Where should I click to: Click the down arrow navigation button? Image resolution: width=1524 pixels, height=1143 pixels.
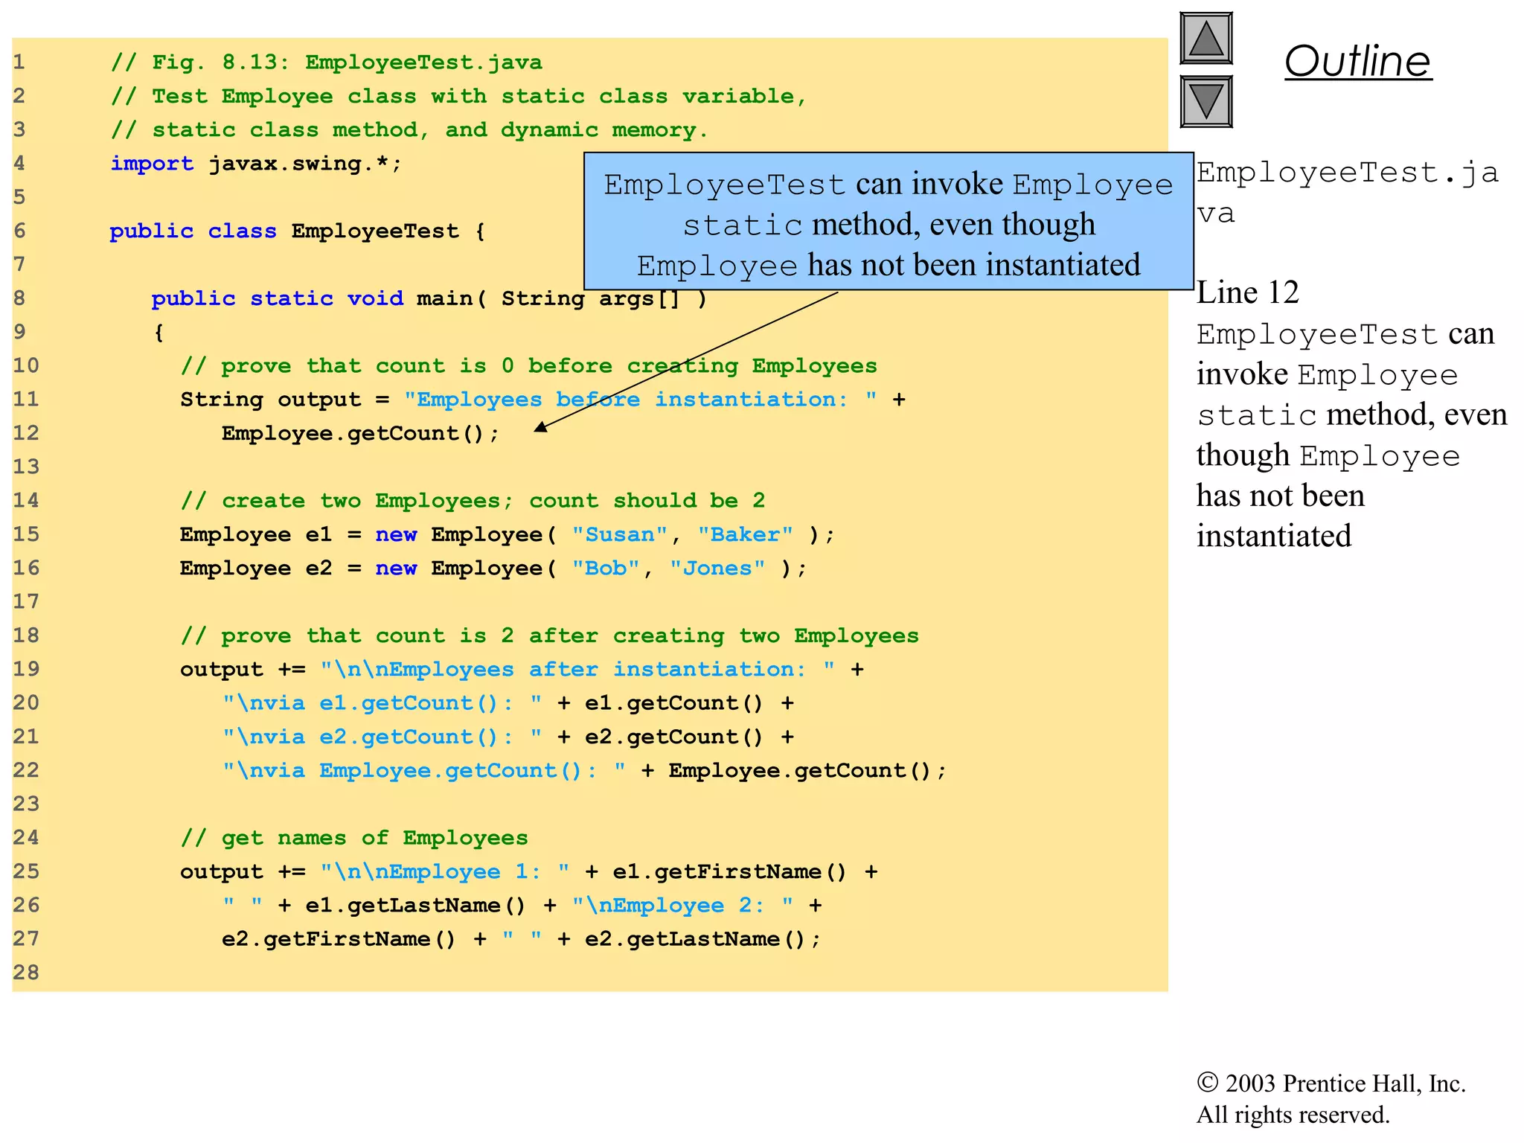pyautogui.click(x=1206, y=101)
